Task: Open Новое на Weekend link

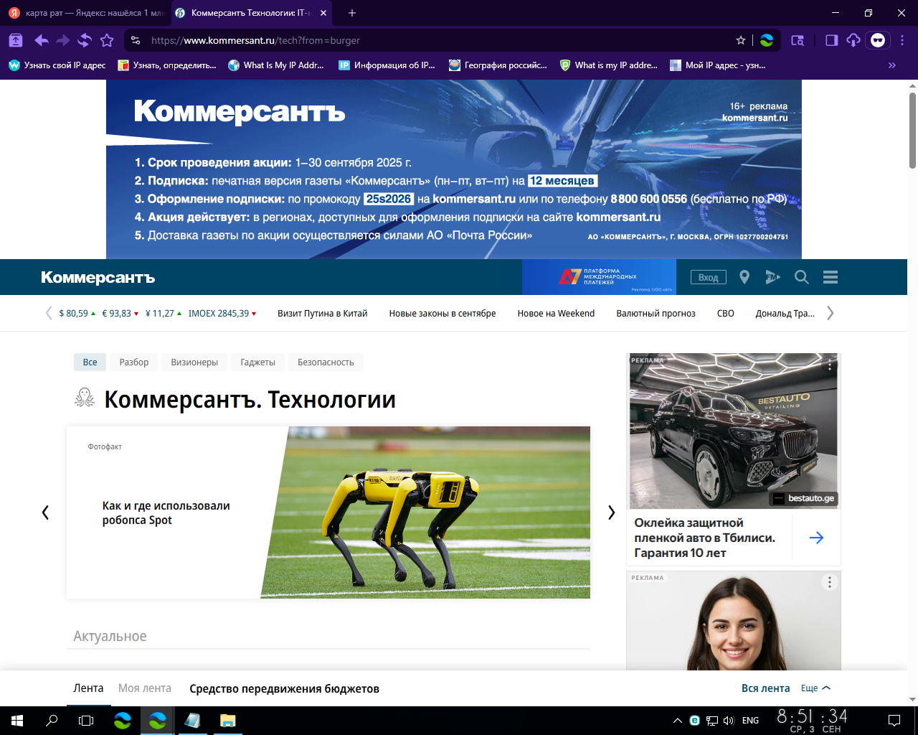Action: tap(556, 313)
